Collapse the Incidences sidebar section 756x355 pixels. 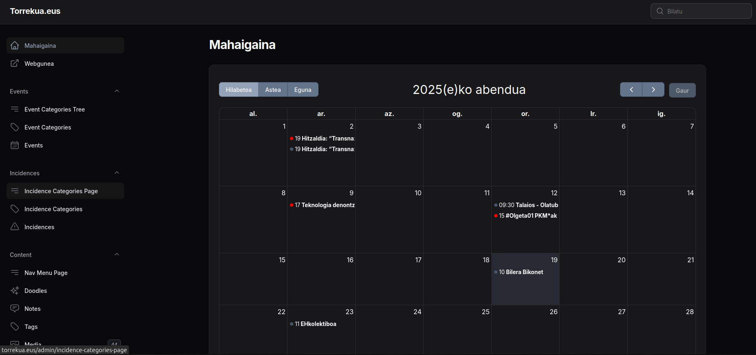(117, 173)
